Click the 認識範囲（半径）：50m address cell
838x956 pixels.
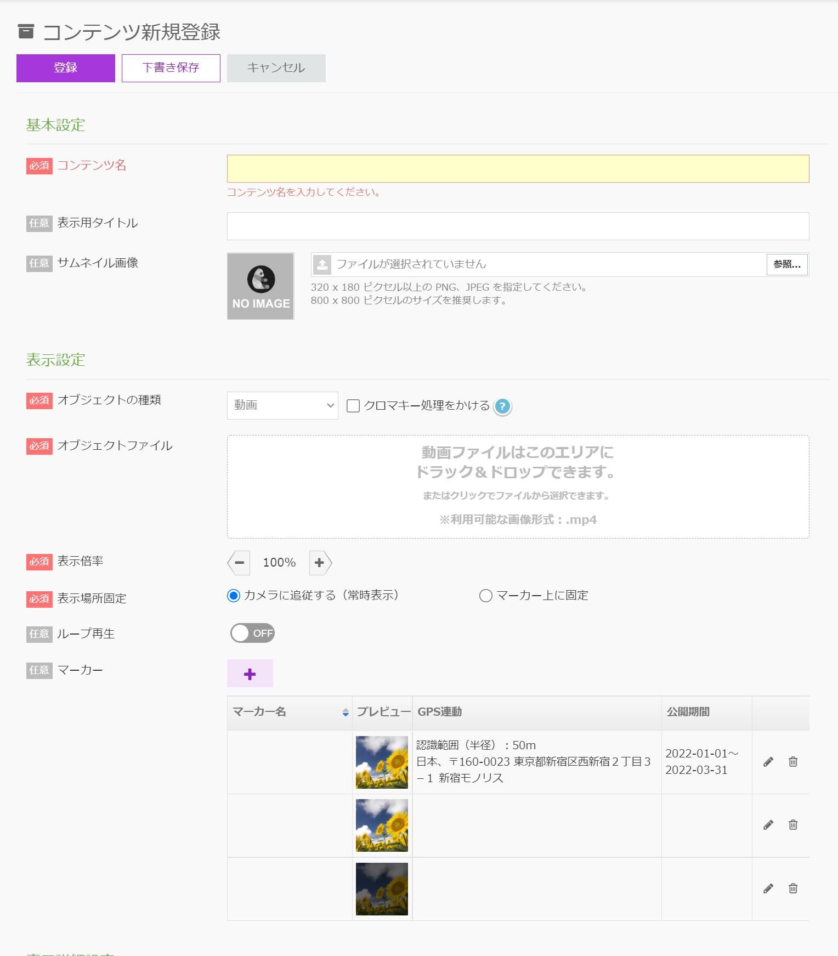tap(537, 762)
